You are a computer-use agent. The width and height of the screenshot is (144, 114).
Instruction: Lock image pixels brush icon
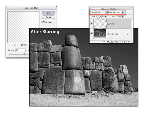tap(100, 17)
